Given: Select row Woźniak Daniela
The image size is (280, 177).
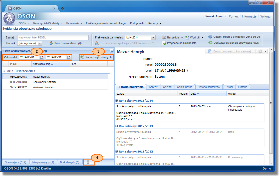Looking at the screenshot, I should click(55, 87).
